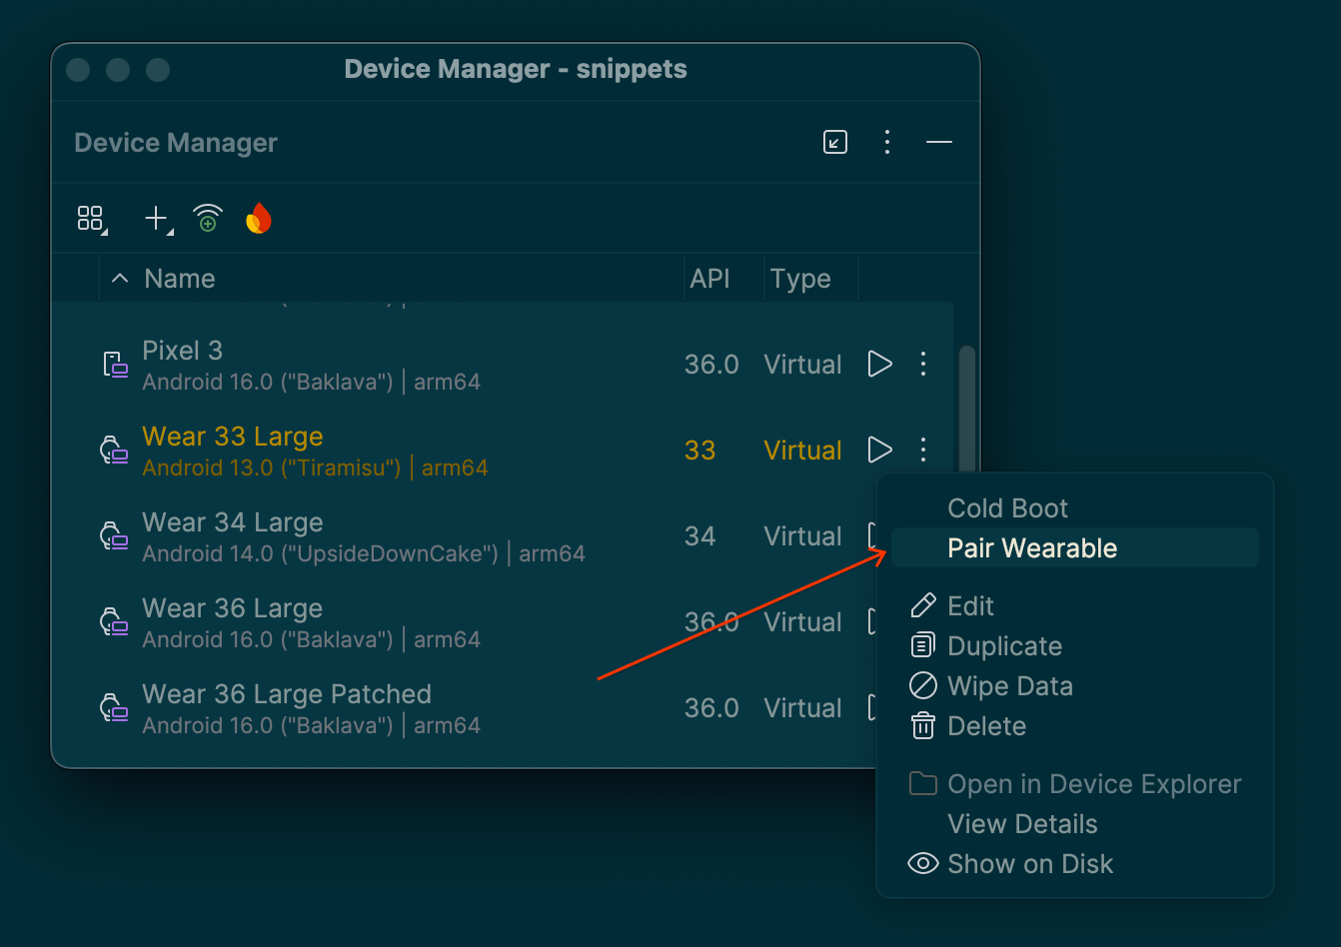
Task: Select Pair Wearable from the menu
Action: pyautogui.click(x=1032, y=547)
